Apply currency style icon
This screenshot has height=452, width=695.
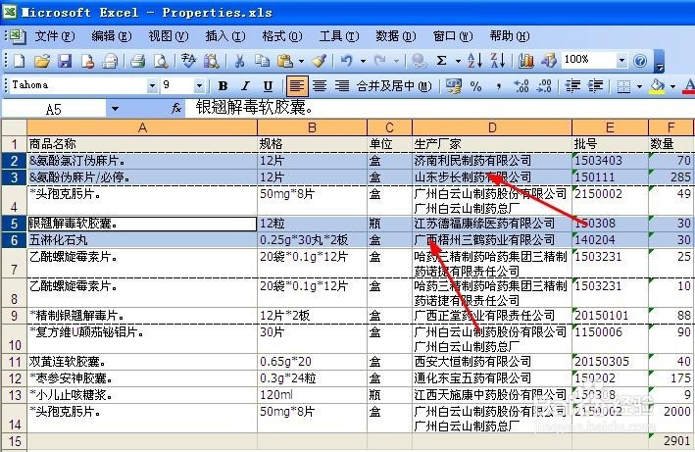[453, 86]
